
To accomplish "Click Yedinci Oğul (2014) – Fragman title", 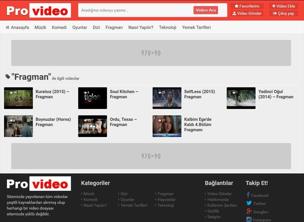I will pyautogui.click(x=276, y=94).
